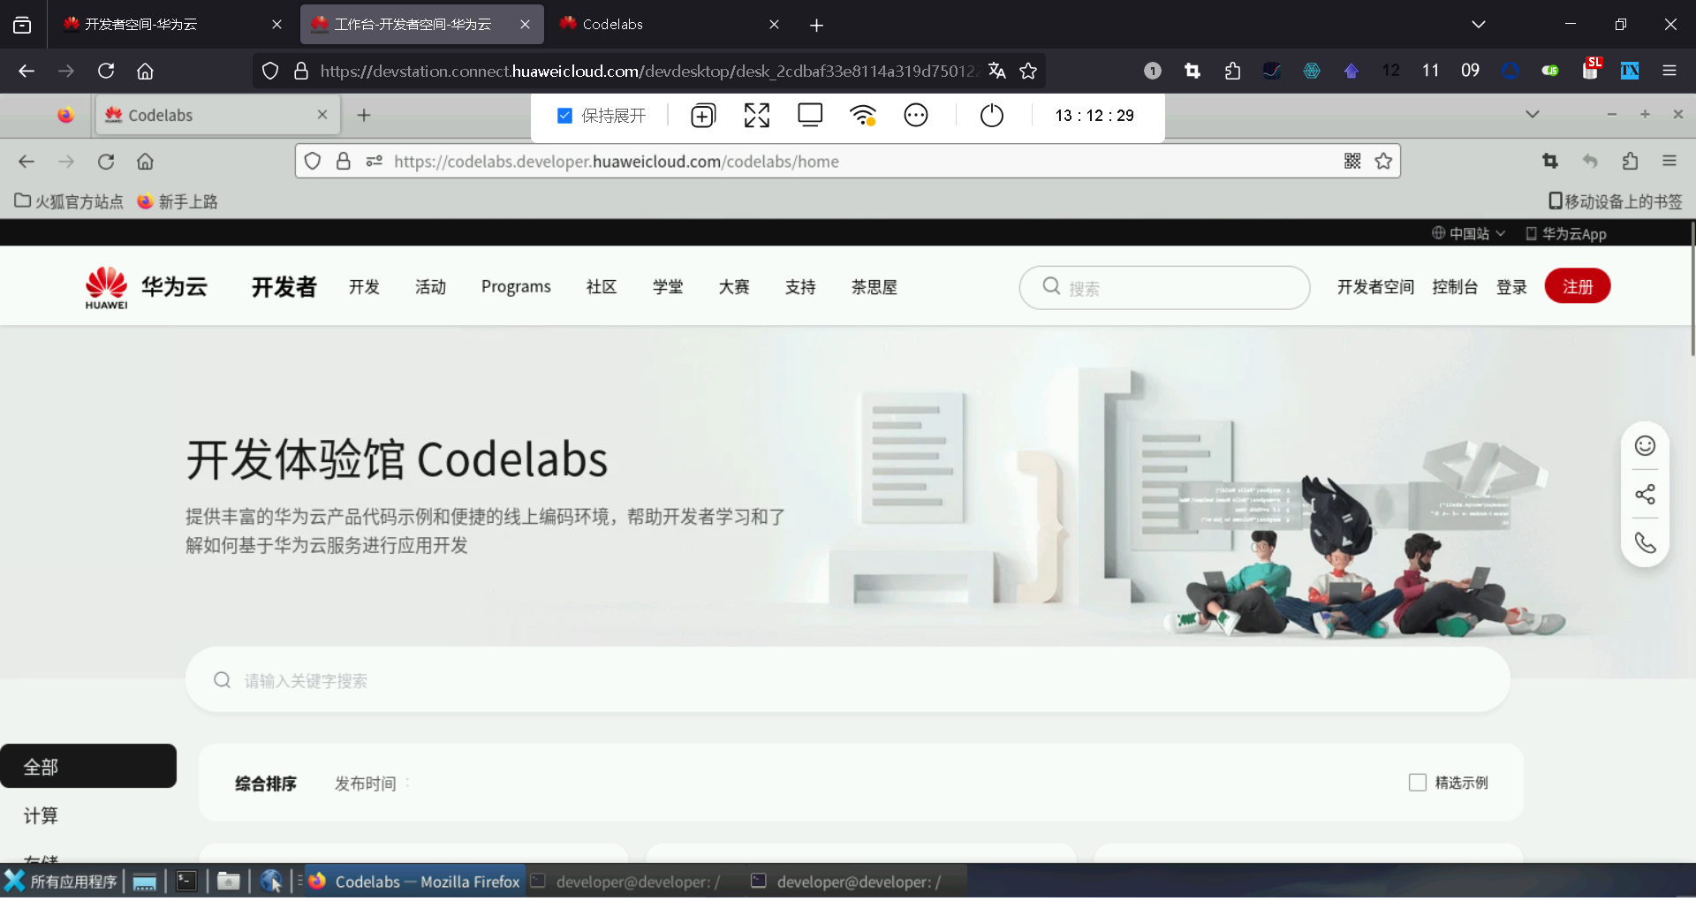Open the 控制台 link
Screen dimensions: 1696x901
[1455, 286]
